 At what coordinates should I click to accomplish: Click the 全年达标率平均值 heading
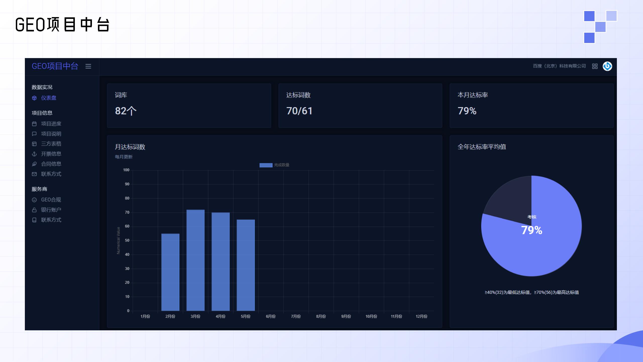[x=482, y=147]
